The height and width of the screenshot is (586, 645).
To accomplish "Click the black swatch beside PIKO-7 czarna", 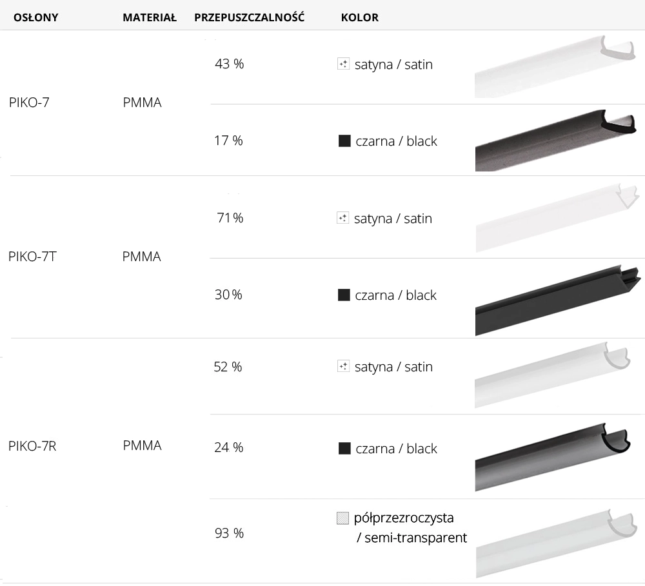I will pyautogui.click(x=344, y=141).
